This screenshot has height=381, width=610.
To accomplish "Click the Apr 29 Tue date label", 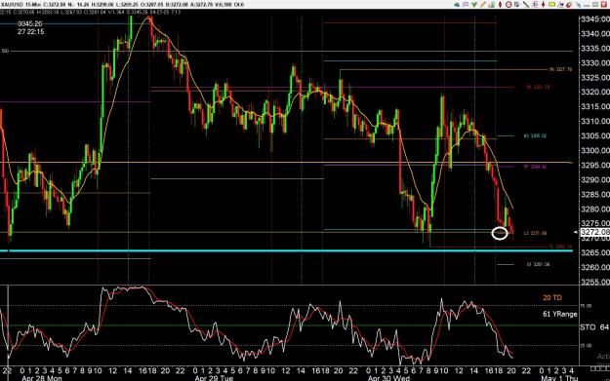I will point(214,378).
